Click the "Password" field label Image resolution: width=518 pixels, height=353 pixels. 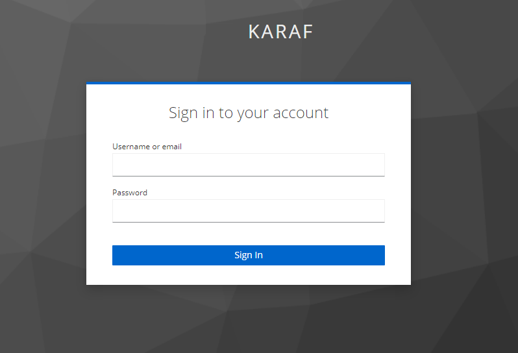tap(130, 193)
